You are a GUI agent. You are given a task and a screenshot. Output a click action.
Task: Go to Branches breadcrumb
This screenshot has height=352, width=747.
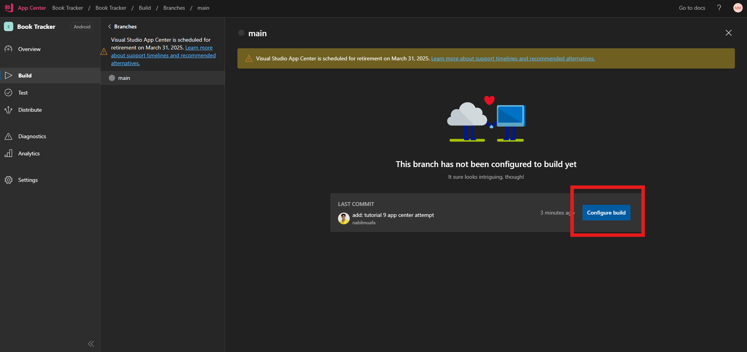[x=174, y=8]
